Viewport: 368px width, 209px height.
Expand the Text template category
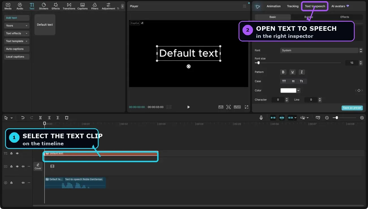pyautogui.click(x=17, y=41)
